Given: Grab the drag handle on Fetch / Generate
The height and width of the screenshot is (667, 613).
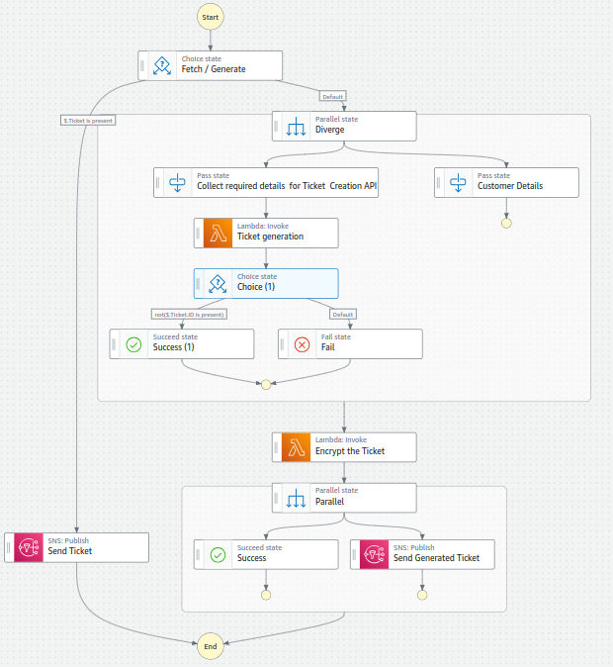Looking at the screenshot, I should click(142, 65).
